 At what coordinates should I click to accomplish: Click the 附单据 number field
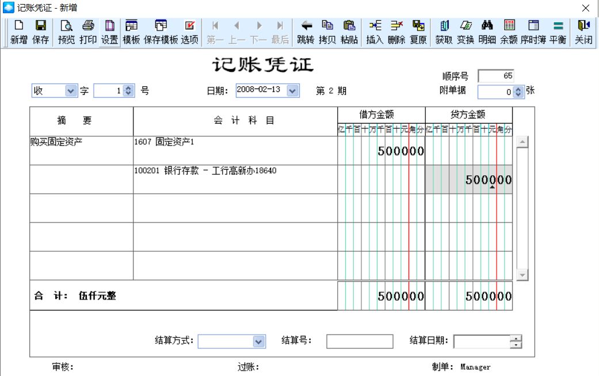point(495,91)
